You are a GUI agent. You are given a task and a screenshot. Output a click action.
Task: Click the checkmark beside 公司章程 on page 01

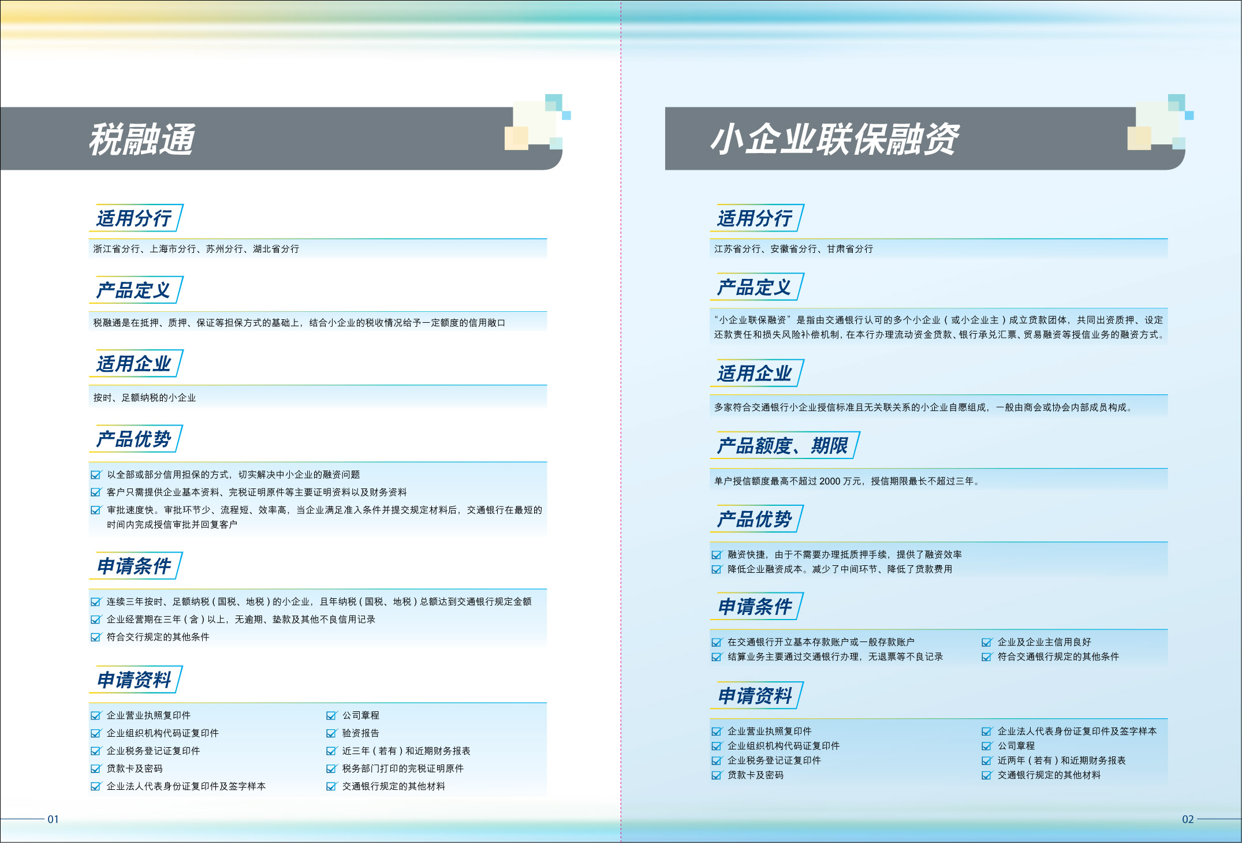click(331, 715)
